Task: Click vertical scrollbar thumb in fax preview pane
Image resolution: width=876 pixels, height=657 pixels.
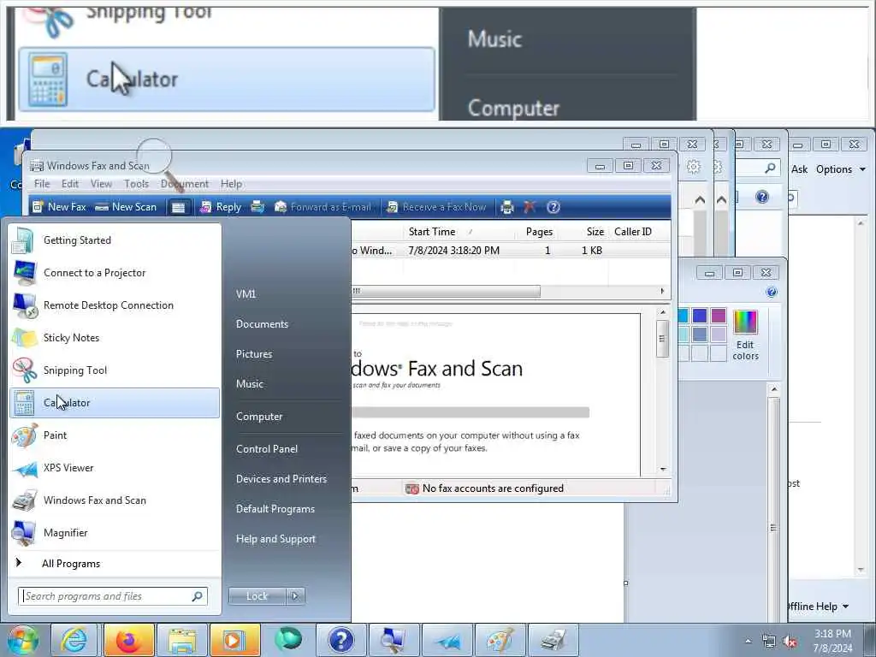Action: tap(663, 339)
